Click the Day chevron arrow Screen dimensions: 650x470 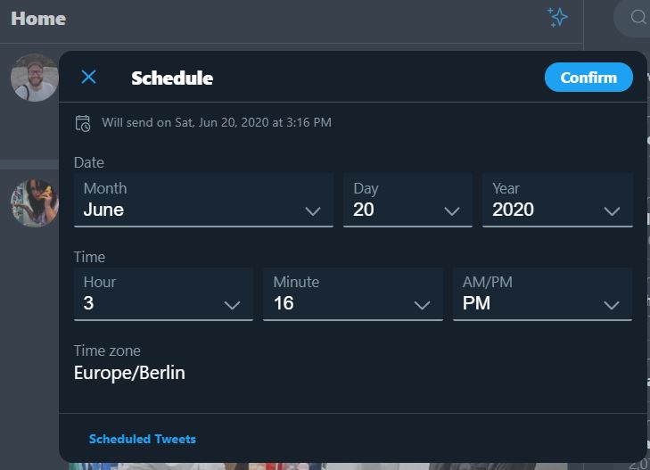point(452,211)
